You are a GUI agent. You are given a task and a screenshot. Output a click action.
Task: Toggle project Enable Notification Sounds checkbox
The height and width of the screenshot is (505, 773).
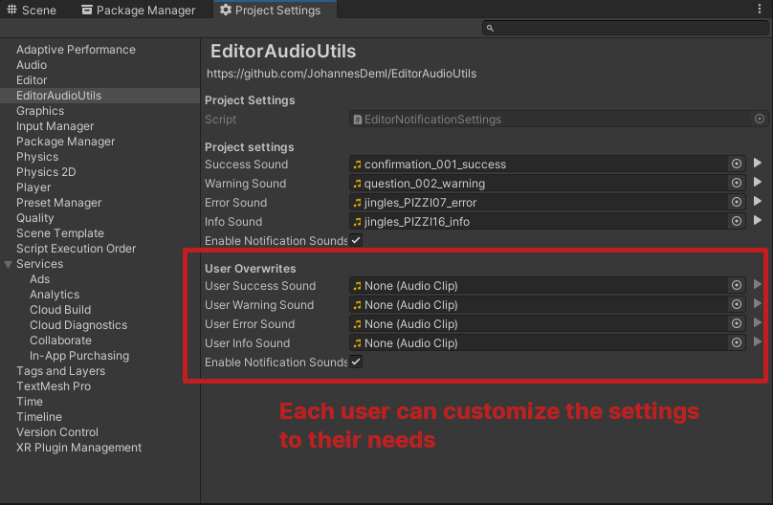[356, 240]
